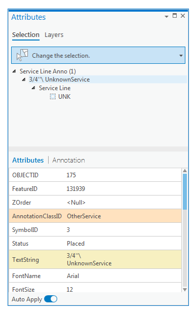Open the Change the selection dropdown arrow
The image size is (196, 314).
tap(181, 56)
